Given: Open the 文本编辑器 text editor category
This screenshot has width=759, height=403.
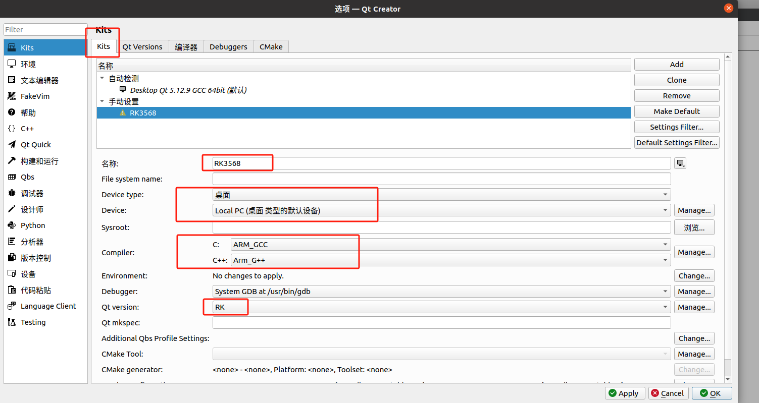Looking at the screenshot, I should tap(39, 80).
